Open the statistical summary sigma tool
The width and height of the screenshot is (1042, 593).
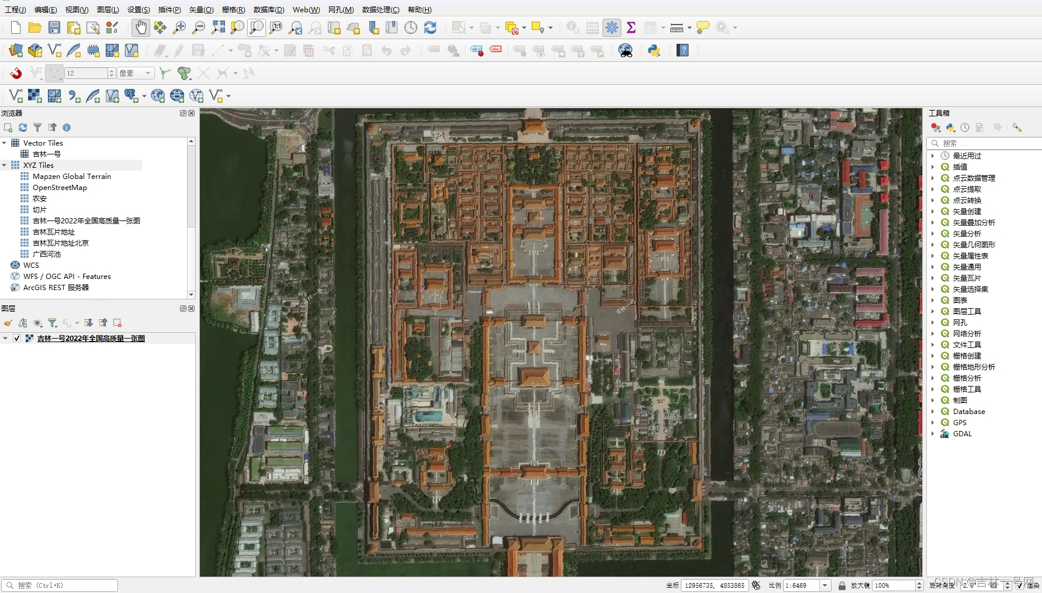(631, 27)
